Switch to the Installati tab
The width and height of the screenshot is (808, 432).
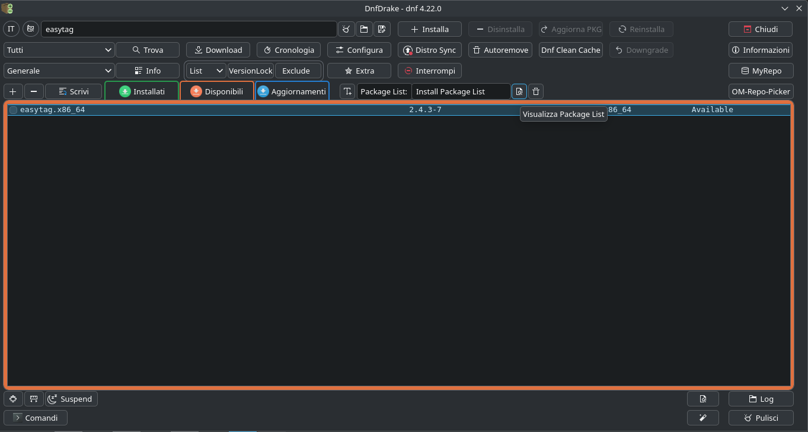(x=142, y=91)
